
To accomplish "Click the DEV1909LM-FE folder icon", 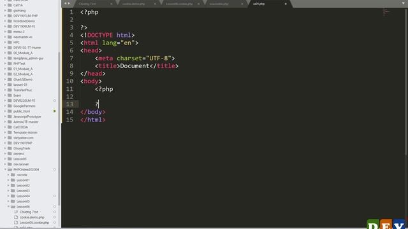I will click(10, 27).
